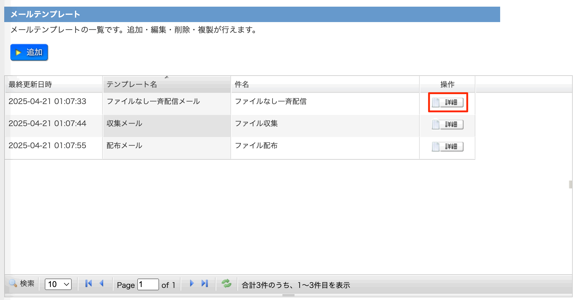Viewport: 583px width, 300px height.
Task: Open rows-per-page dropdown showing 10
Action: point(58,284)
